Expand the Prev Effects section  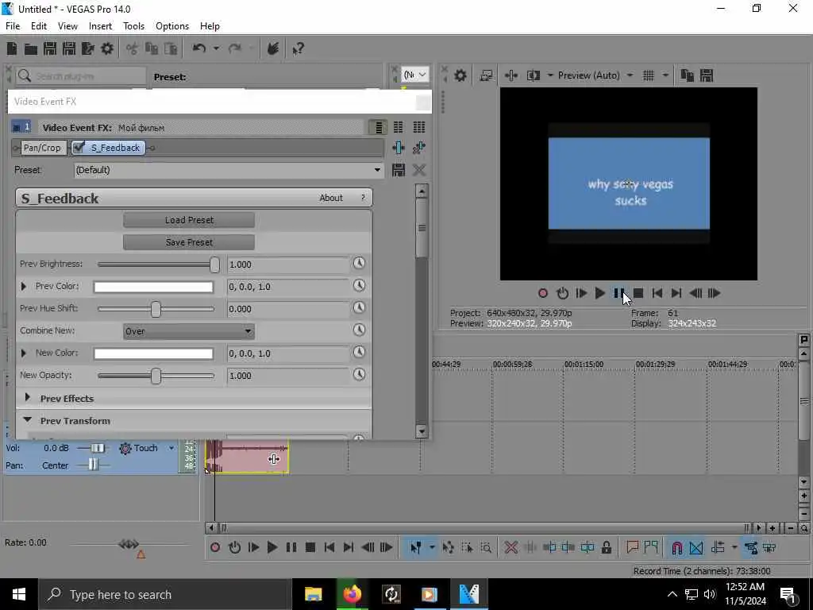click(28, 398)
